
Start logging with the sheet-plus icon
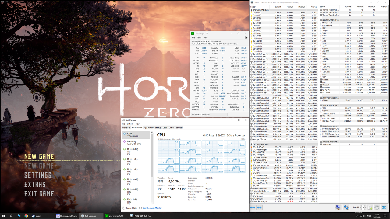(370, 207)
